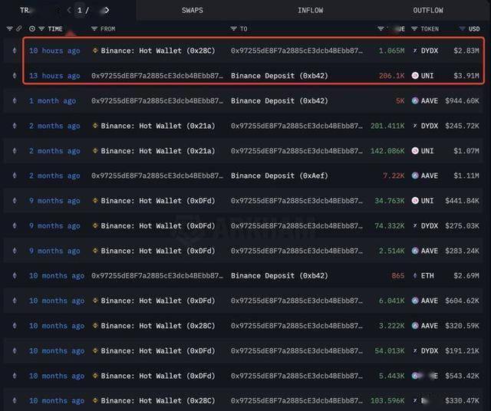
Task: Click Ethereum chain icon on 13 hours row
Action: (15, 75)
